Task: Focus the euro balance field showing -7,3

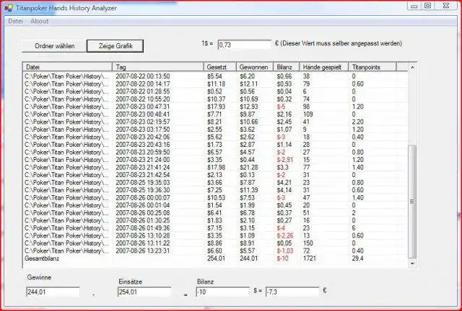Action: tap(292, 292)
